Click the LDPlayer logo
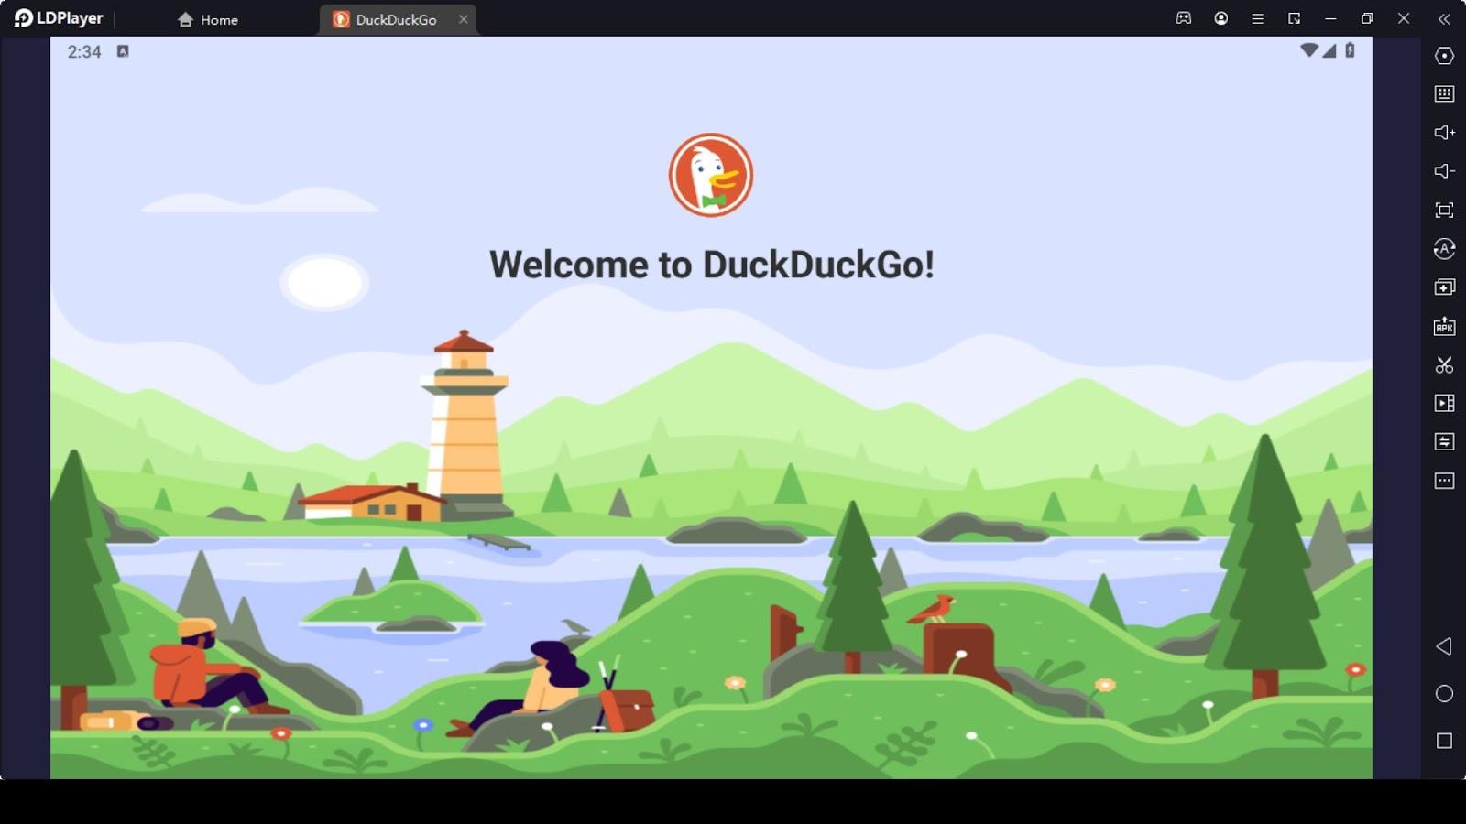This screenshot has height=824, width=1466. pyautogui.click(x=59, y=18)
